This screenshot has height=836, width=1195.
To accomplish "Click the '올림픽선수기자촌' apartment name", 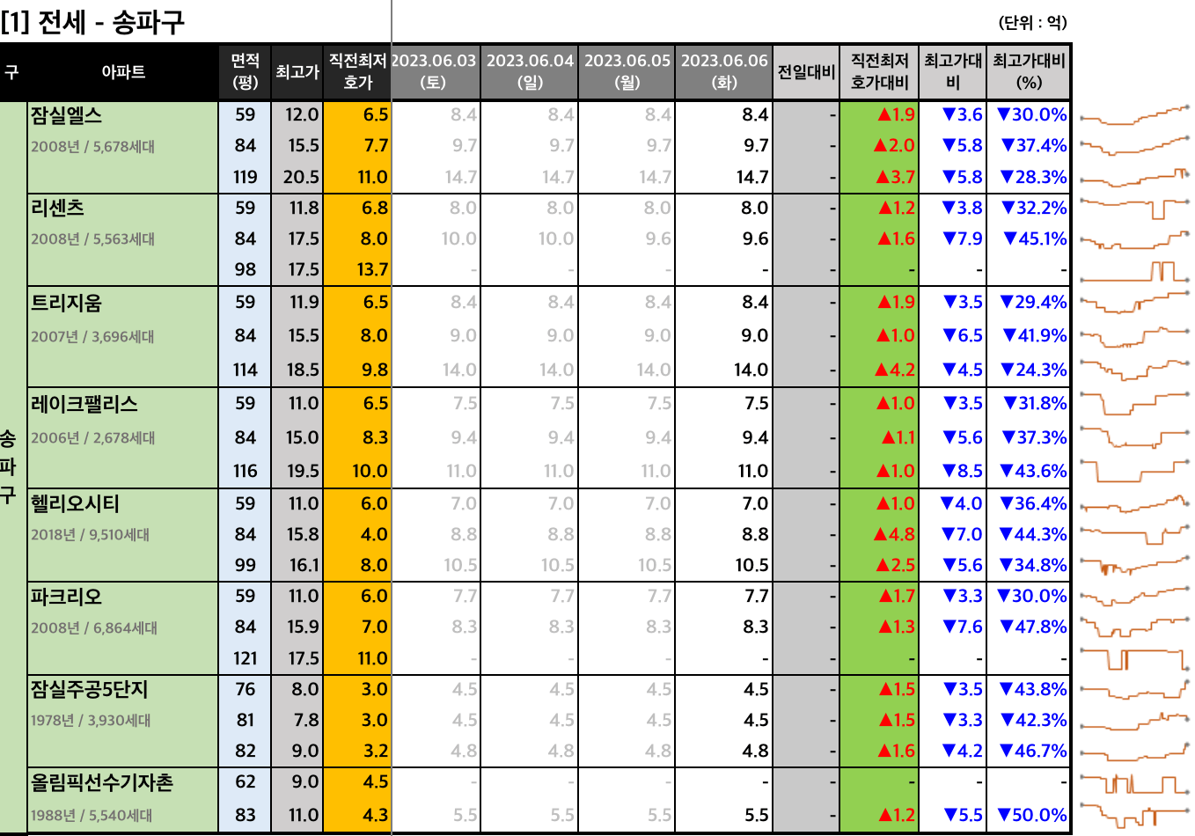I will (101, 781).
